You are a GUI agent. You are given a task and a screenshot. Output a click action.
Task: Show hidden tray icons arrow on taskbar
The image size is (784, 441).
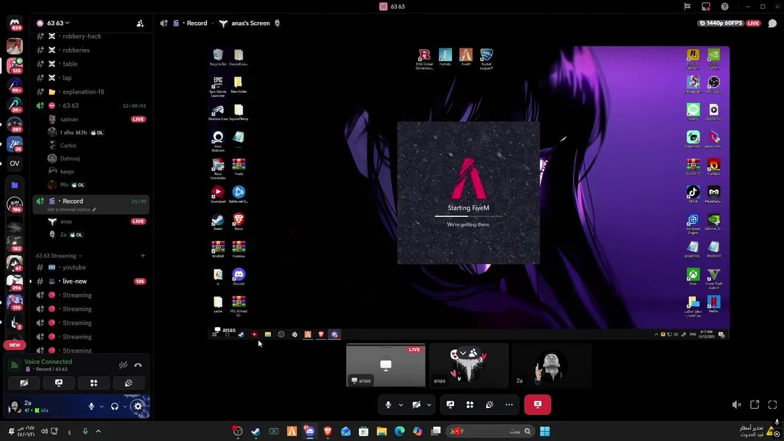(98, 431)
